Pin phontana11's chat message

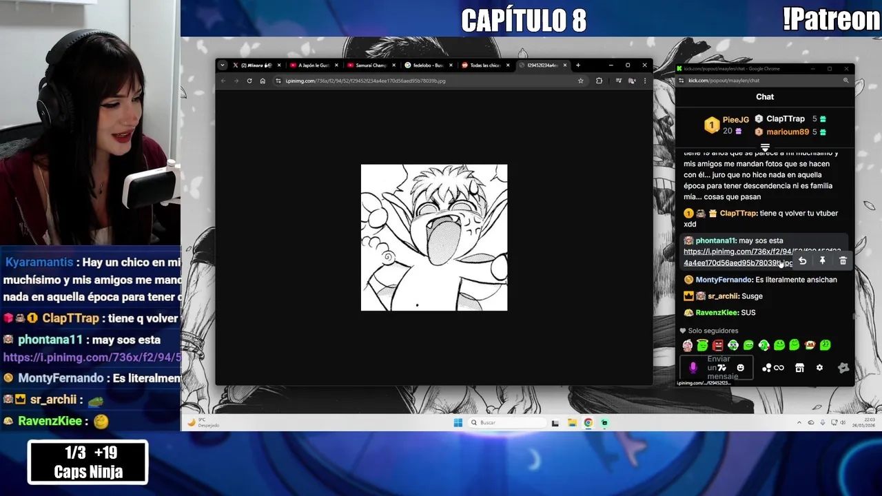(823, 261)
